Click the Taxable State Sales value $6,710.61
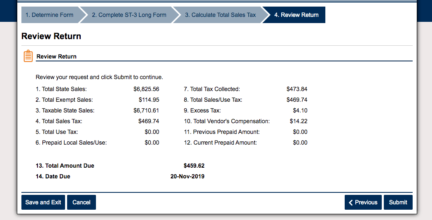The image size is (432, 220). (146, 110)
